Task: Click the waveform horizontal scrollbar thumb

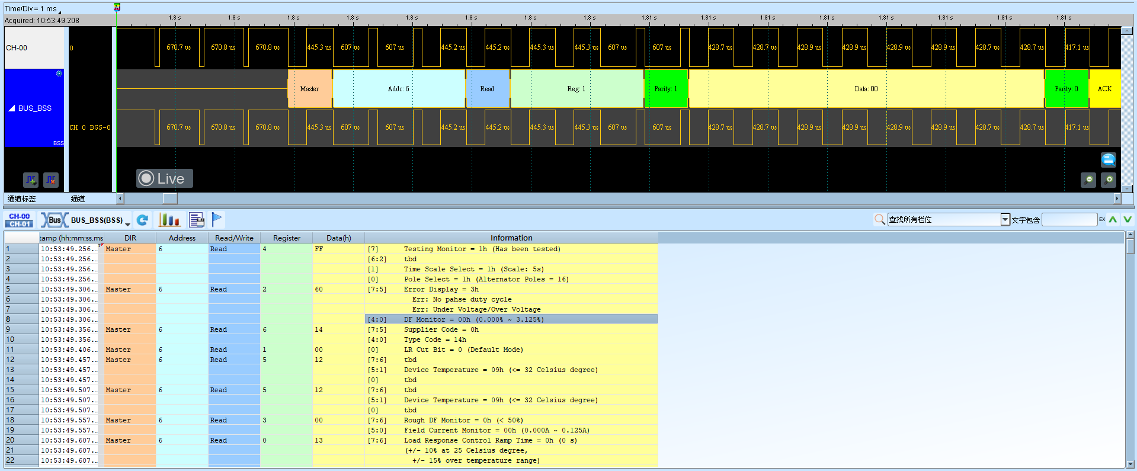Action: (x=170, y=199)
